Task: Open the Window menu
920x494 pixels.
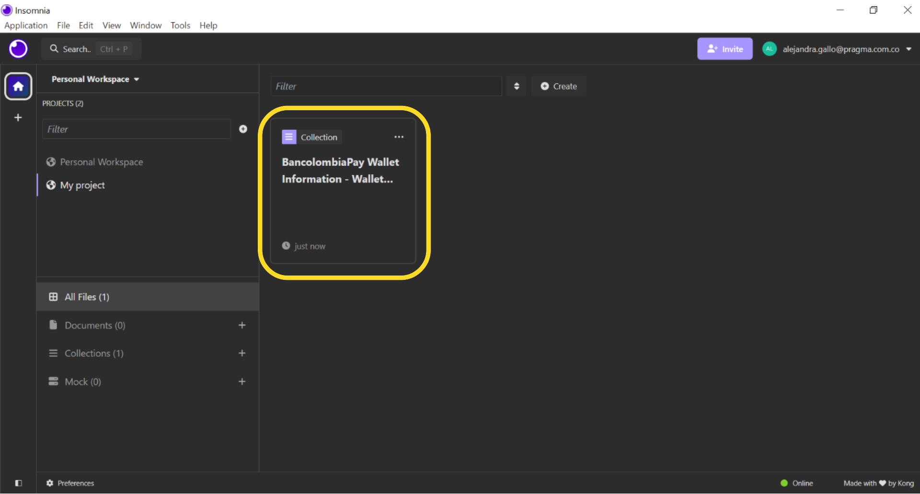Action: click(146, 25)
